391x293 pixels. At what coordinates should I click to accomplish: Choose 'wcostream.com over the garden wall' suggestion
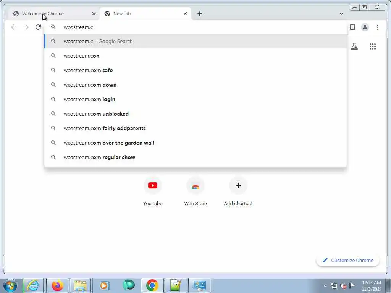[195, 143]
